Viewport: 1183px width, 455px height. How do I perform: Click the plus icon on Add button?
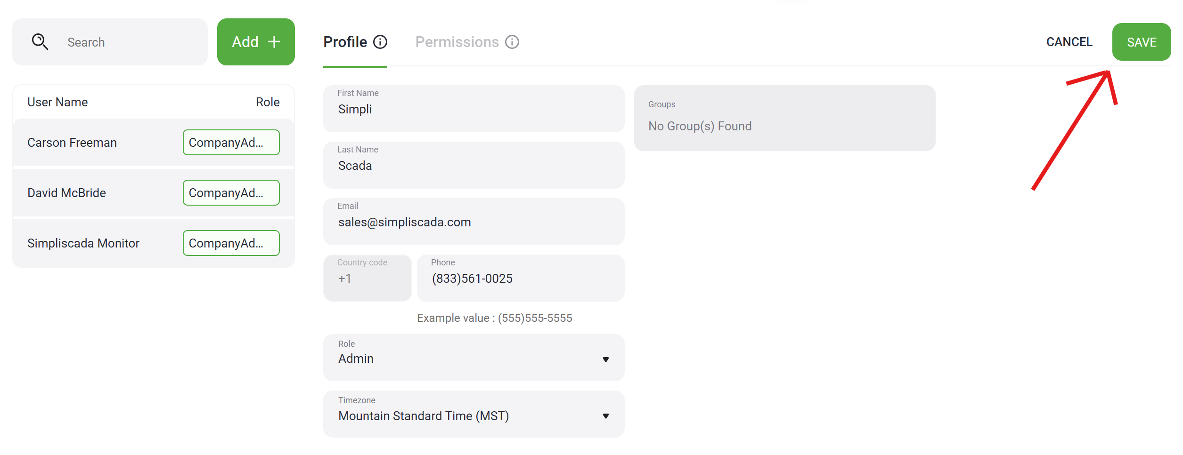point(274,42)
